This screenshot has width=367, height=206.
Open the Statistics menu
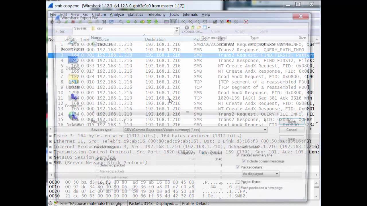[135, 14]
